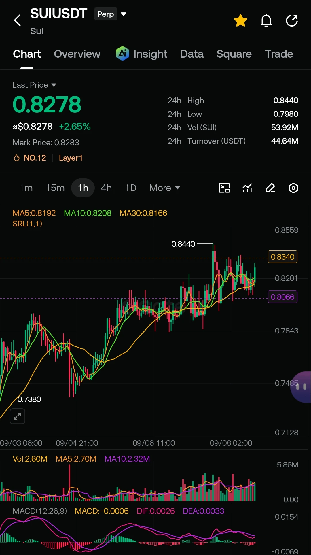Tap the NO.12 hot ranking tag
This screenshot has height=555, width=311.
pyautogui.click(x=30, y=158)
